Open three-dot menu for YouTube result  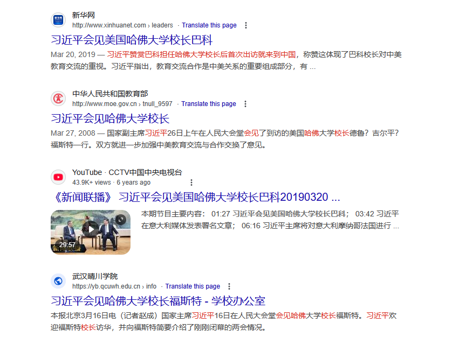(x=191, y=182)
